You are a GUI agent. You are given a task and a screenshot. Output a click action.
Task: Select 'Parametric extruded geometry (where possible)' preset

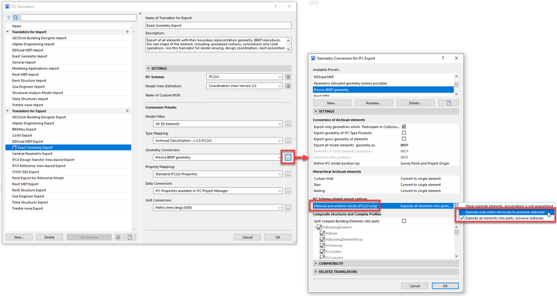click(x=383, y=83)
